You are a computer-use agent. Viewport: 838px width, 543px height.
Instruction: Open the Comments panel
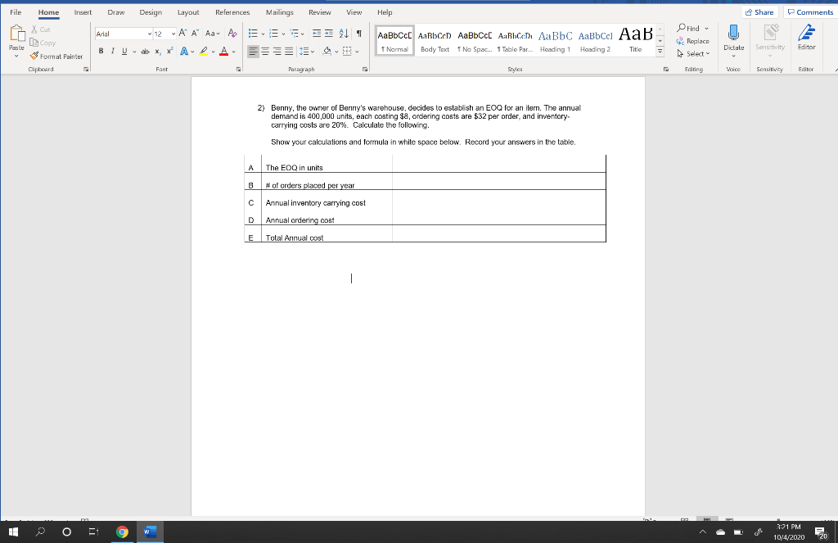point(809,11)
